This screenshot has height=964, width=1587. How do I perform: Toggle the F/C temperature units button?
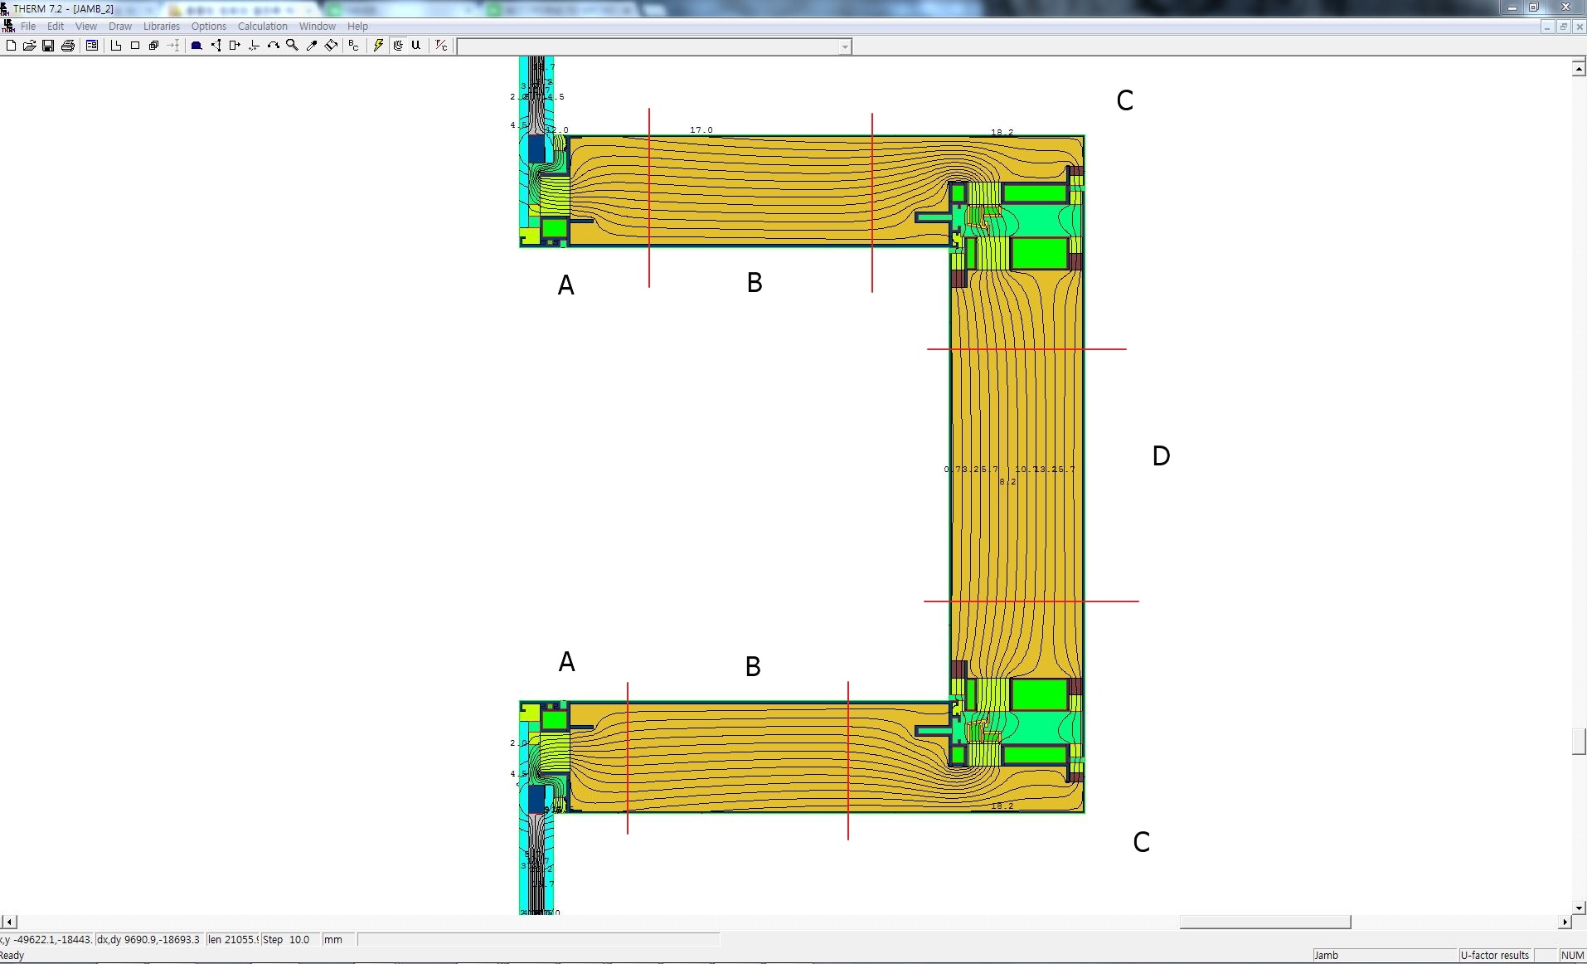point(441,46)
